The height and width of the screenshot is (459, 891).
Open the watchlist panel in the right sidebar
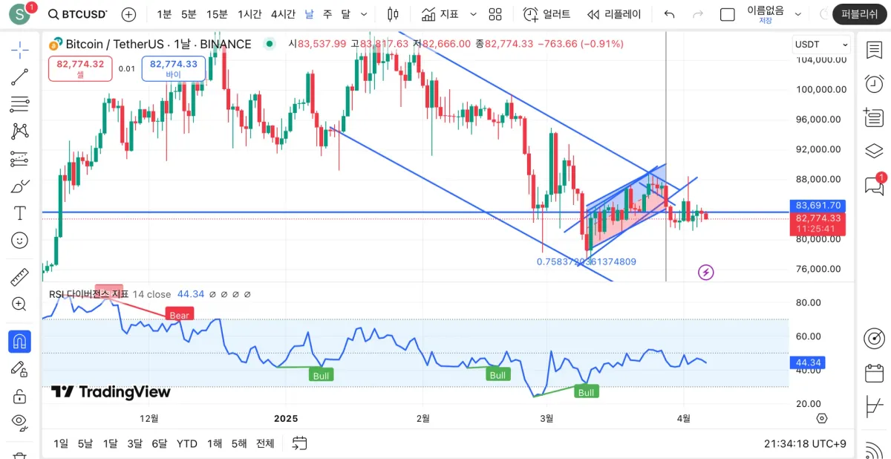pos(874,50)
